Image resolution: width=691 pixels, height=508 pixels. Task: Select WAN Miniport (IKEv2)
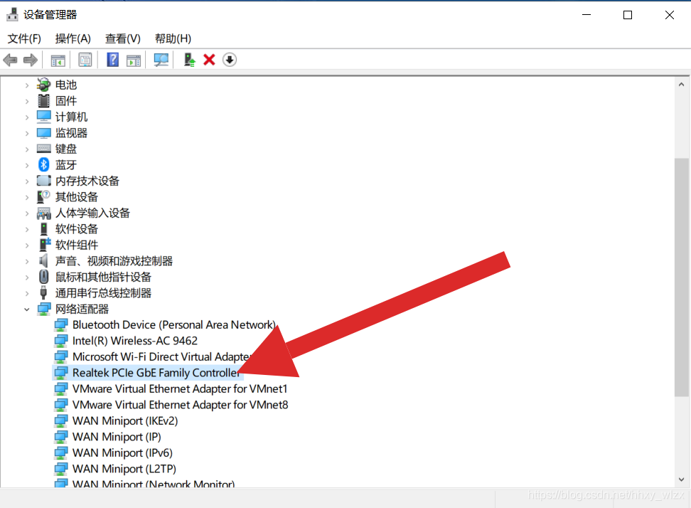point(125,421)
